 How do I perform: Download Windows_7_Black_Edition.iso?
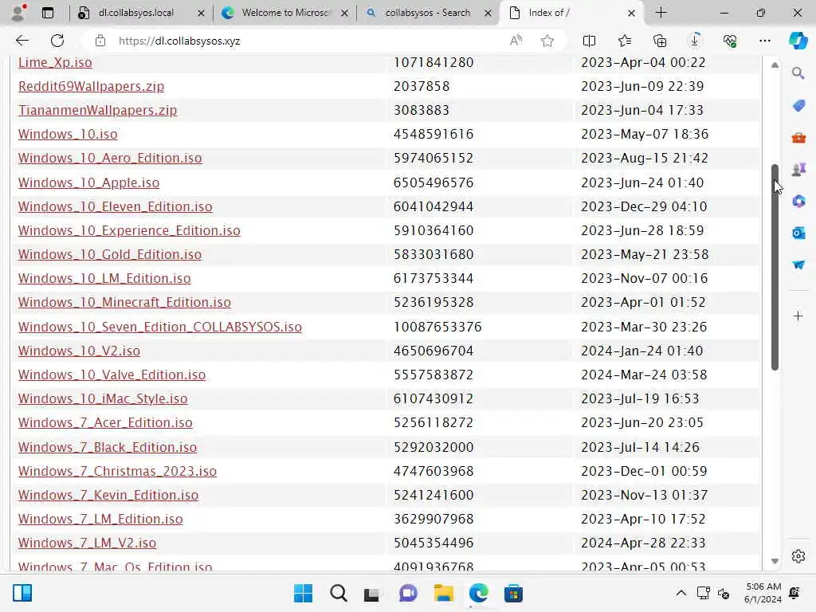(x=108, y=447)
